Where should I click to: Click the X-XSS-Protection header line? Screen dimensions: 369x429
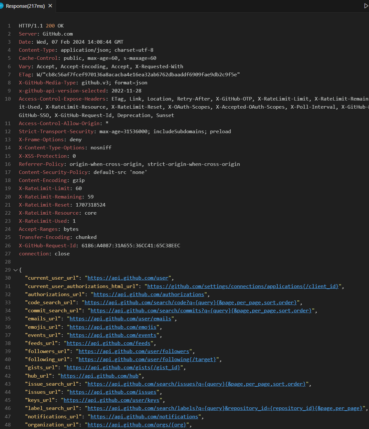(x=47, y=156)
